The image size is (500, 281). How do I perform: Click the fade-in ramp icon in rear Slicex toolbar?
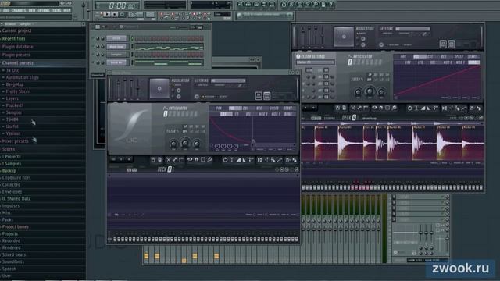423,108
